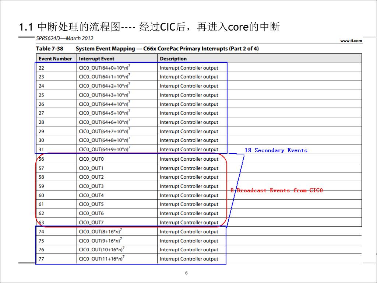Click the slide title about CIC interrupt flow
The width and height of the screenshot is (377, 283).
149,27
